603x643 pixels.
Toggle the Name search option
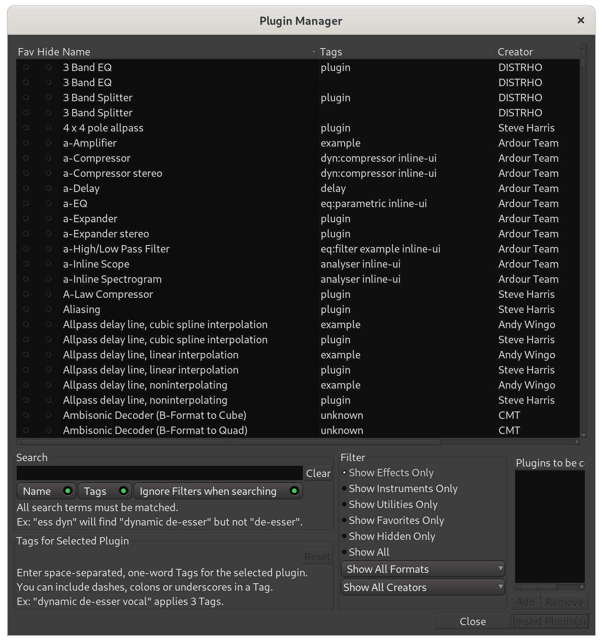[x=46, y=491]
